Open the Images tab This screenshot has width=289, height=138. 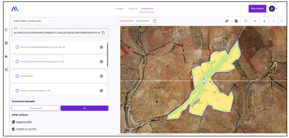tap(119, 8)
